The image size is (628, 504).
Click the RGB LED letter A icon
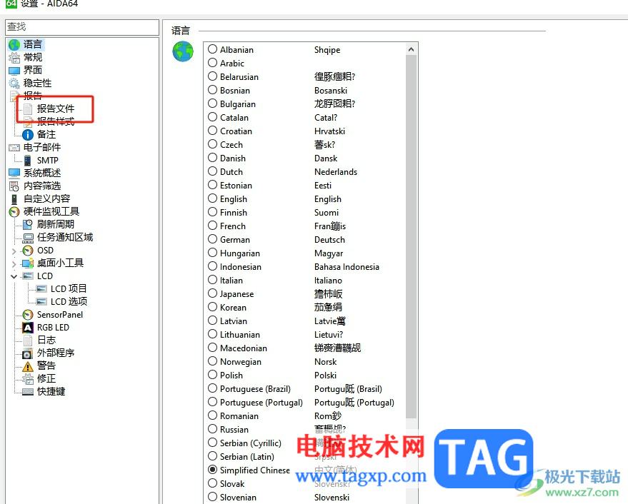pyautogui.click(x=28, y=328)
